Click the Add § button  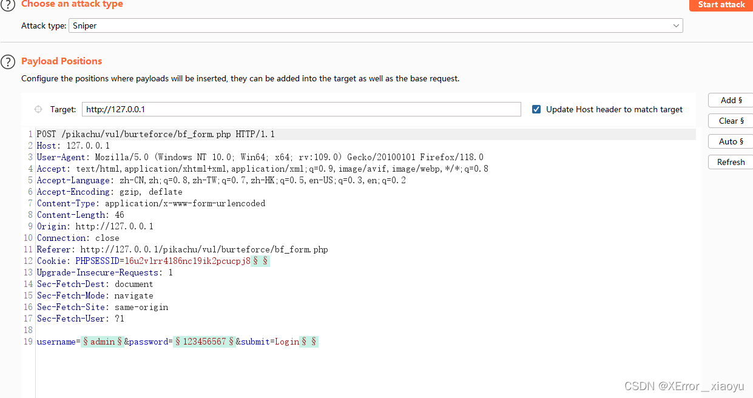731,100
